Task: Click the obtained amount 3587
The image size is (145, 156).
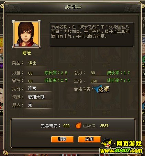Action: click(x=104, y=126)
